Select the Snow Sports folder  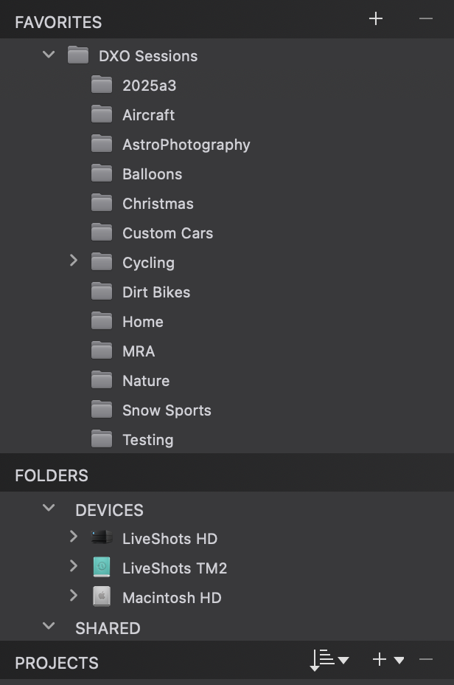(167, 410)
